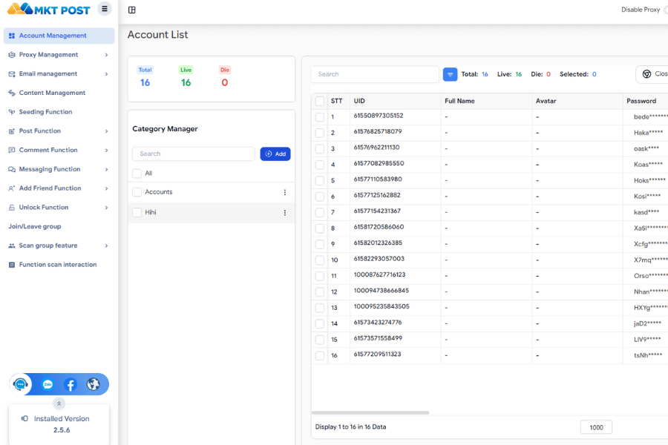Tick the select-all checkbox in table header
The width and height of the screenshot is (668, 445).
[319, 102]
